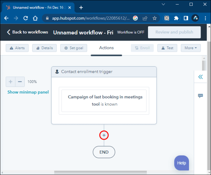211x175 pixels.
Task: Click the lock icon for site info
Action: (x=47, y=18)
